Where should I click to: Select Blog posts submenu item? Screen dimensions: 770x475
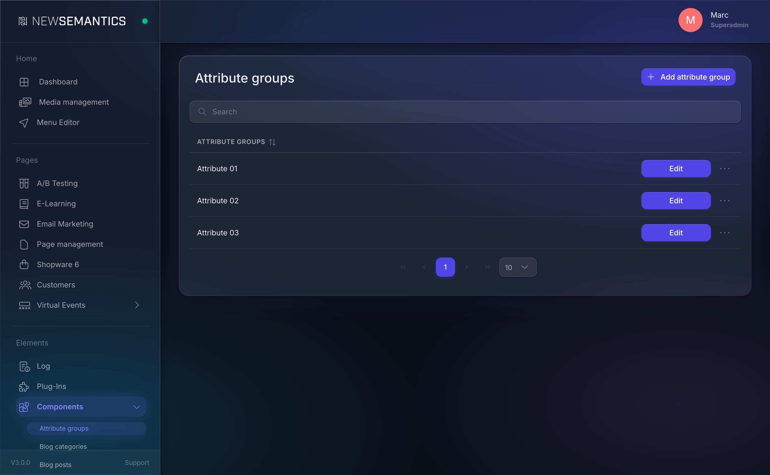pyautogui.click(x=55, y=465)
